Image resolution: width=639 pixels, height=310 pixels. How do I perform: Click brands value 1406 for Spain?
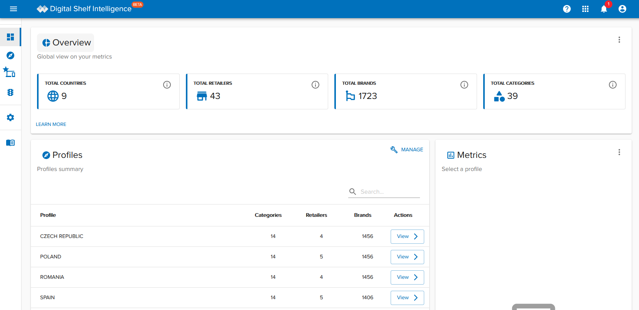368,298
